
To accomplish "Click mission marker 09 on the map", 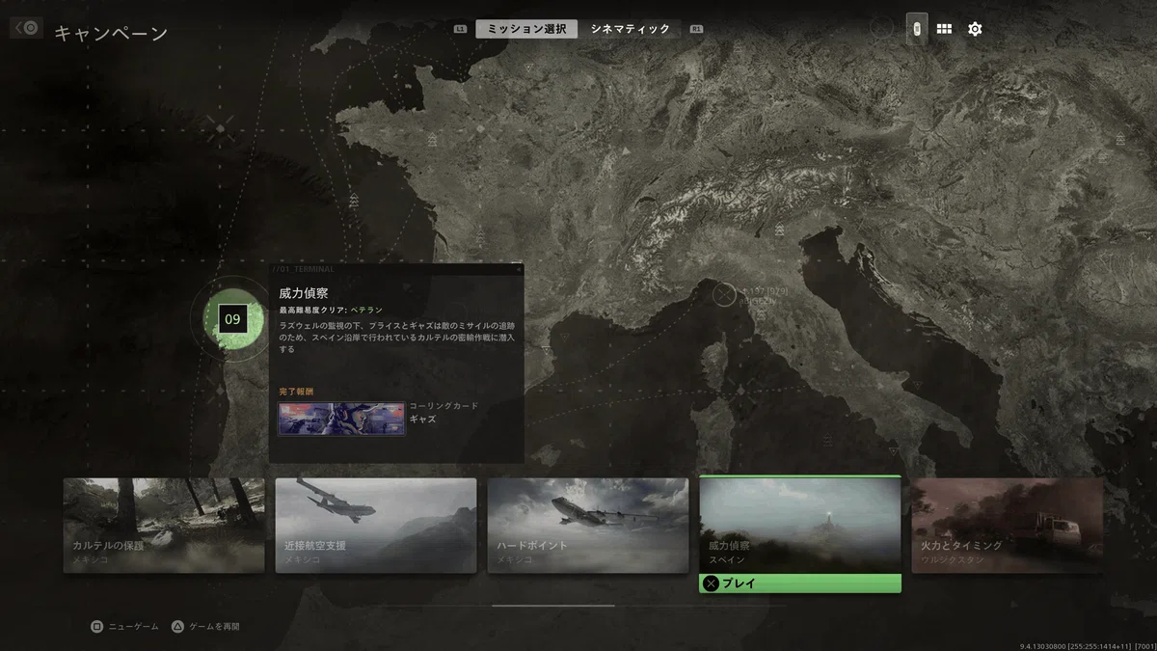I will (x=231, y=318).
